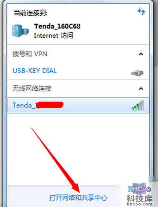Click the 无线网络连接 section header

[x=32, y=88]
